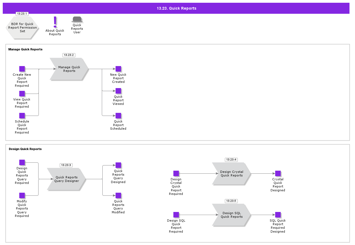This screenshot has width=355, height=245.
Task: Click the Quick Reports Query Designed event square
Action: [118, 165]
